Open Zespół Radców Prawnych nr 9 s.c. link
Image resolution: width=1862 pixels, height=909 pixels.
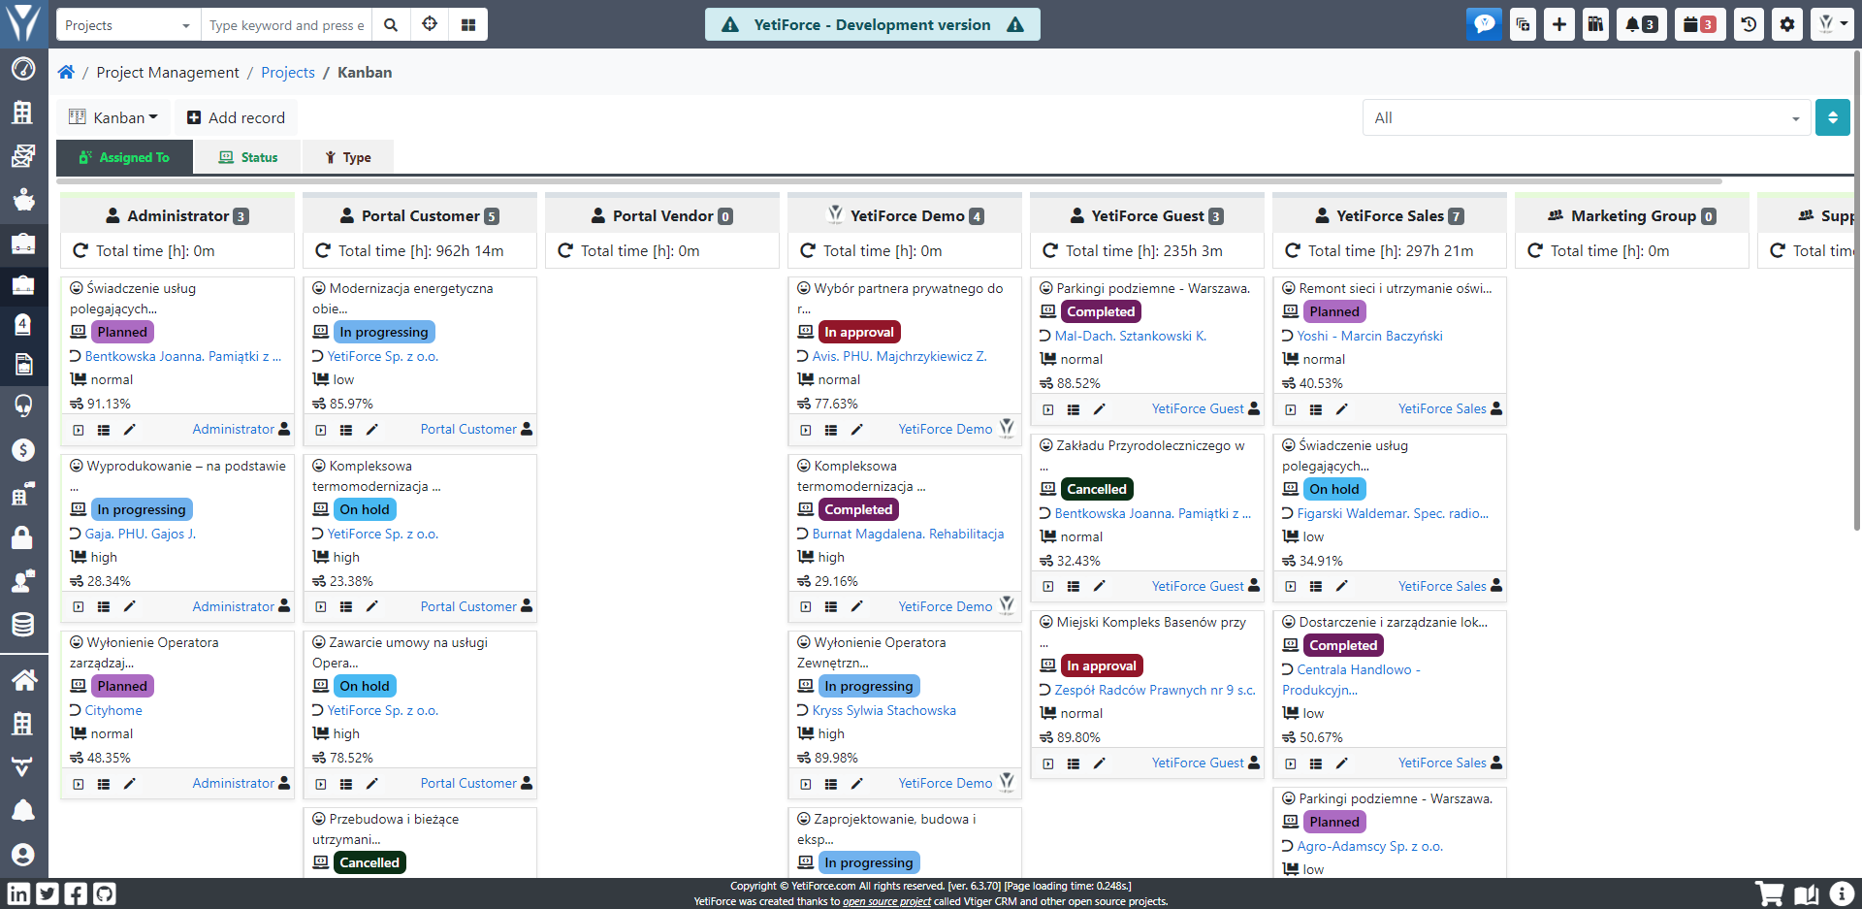coord(1155,690)
